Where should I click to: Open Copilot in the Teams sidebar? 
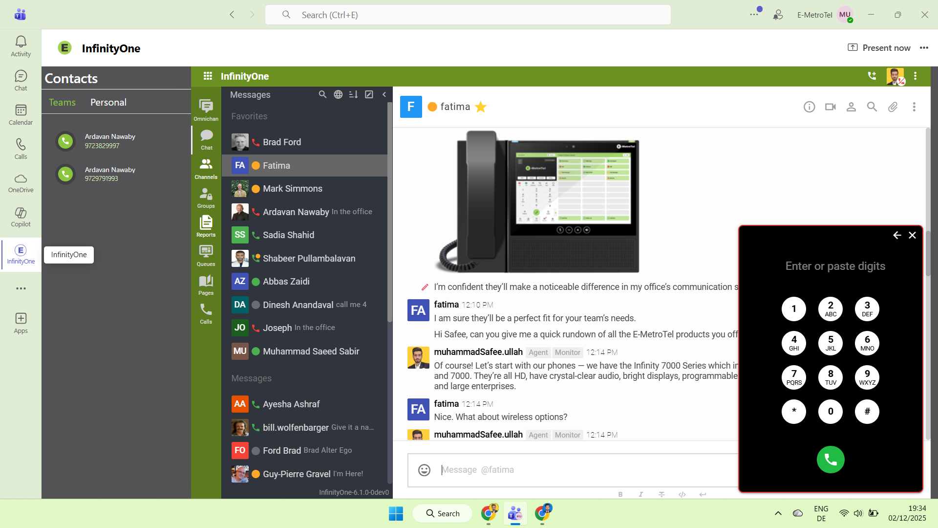tap(21, 217)
